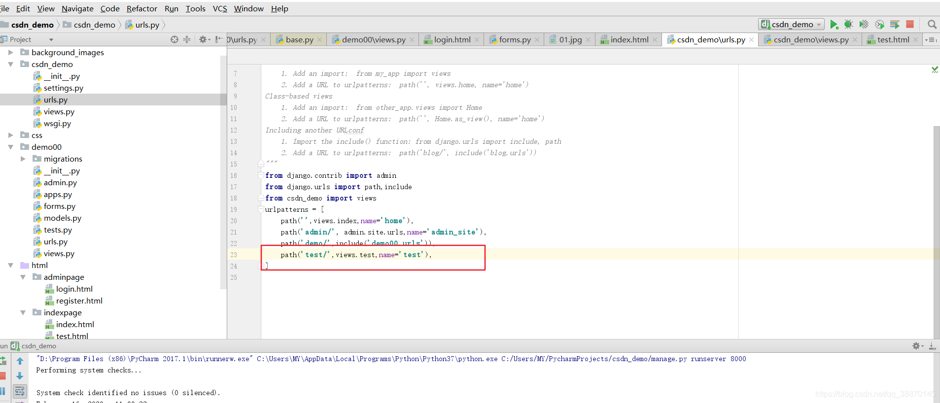Run the csdn_demo configuration
Screen dimensions: 940x403
coord(834,25)
